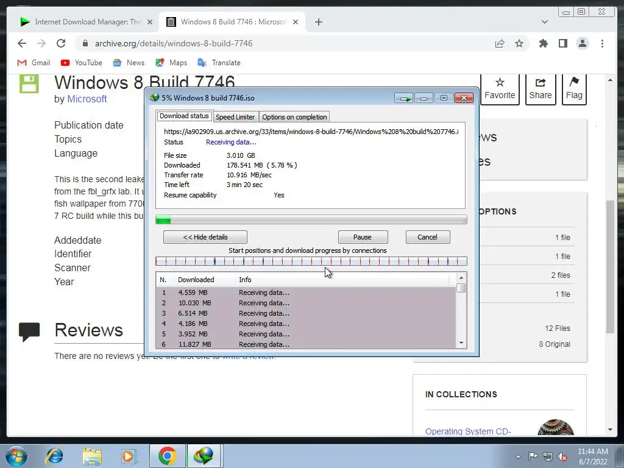Click the share page icon in Chrome toolbar

(x=500, y=43)
